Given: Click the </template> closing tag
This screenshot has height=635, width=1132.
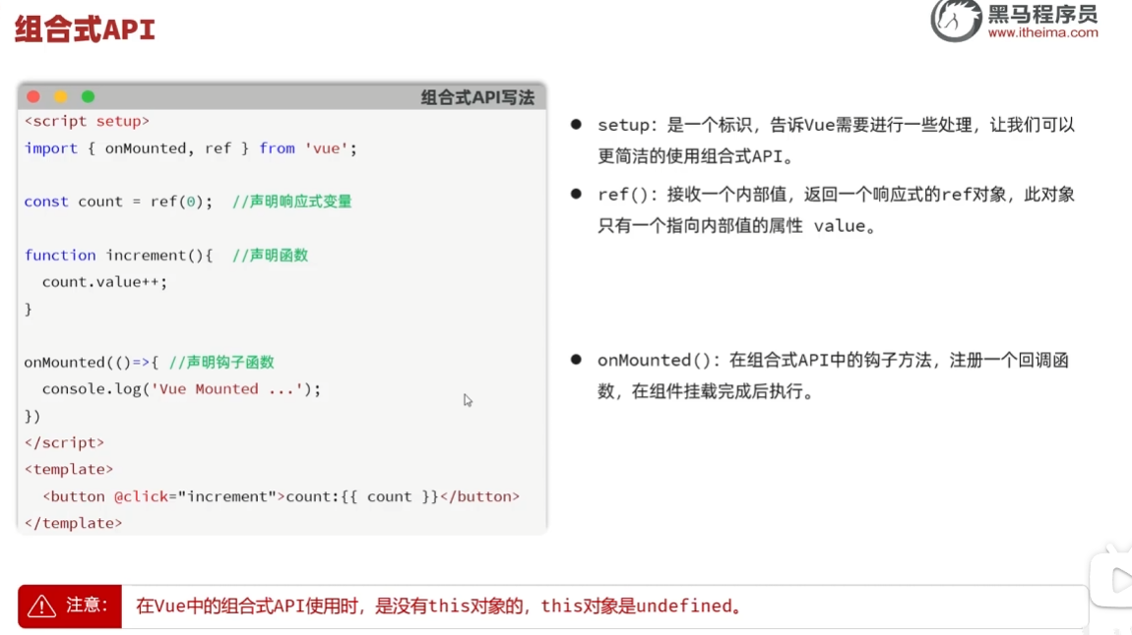Looking at the screenshot, I should tap(73, 523).
